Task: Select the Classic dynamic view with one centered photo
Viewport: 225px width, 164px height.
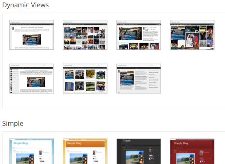Action: click(32, 35)
